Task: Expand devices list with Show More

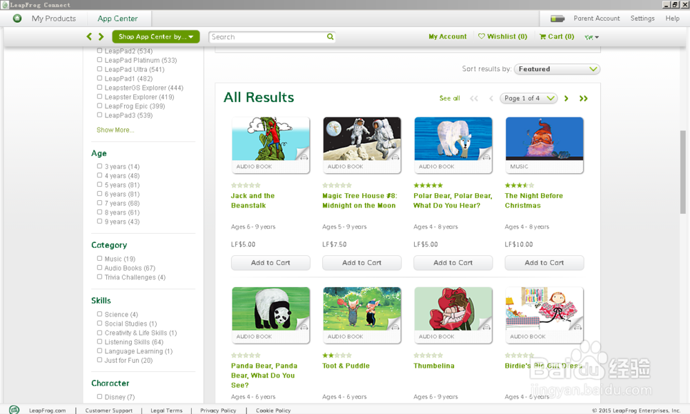Action: tap(115, 130)
